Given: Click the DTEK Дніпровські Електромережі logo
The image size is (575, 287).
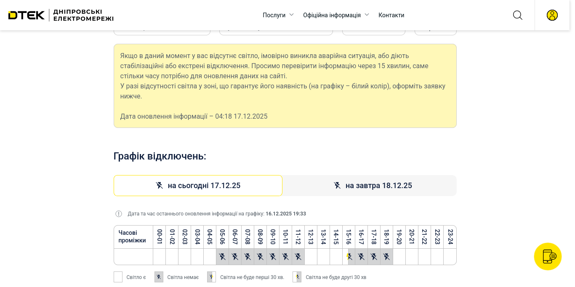Looking at the screenshot, I should 61,15.
